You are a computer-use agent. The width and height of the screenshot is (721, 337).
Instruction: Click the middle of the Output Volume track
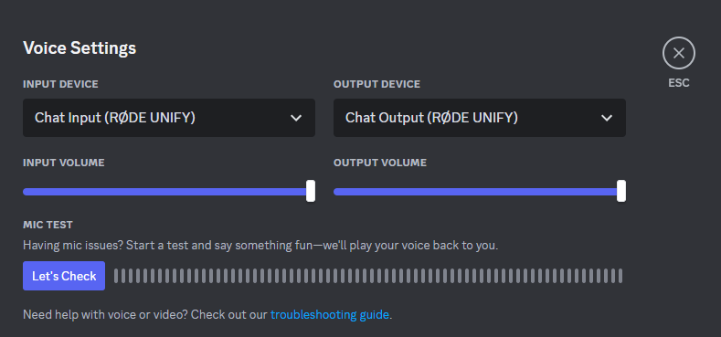coord(479,192)
